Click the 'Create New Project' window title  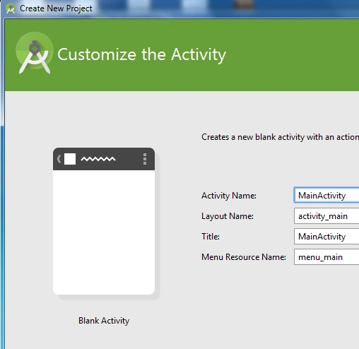coord(56,8)
